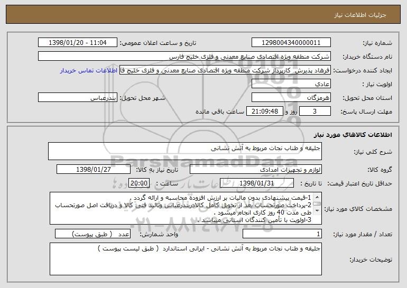Click the specifications scrollbar thumb

(x=317, y=204)
